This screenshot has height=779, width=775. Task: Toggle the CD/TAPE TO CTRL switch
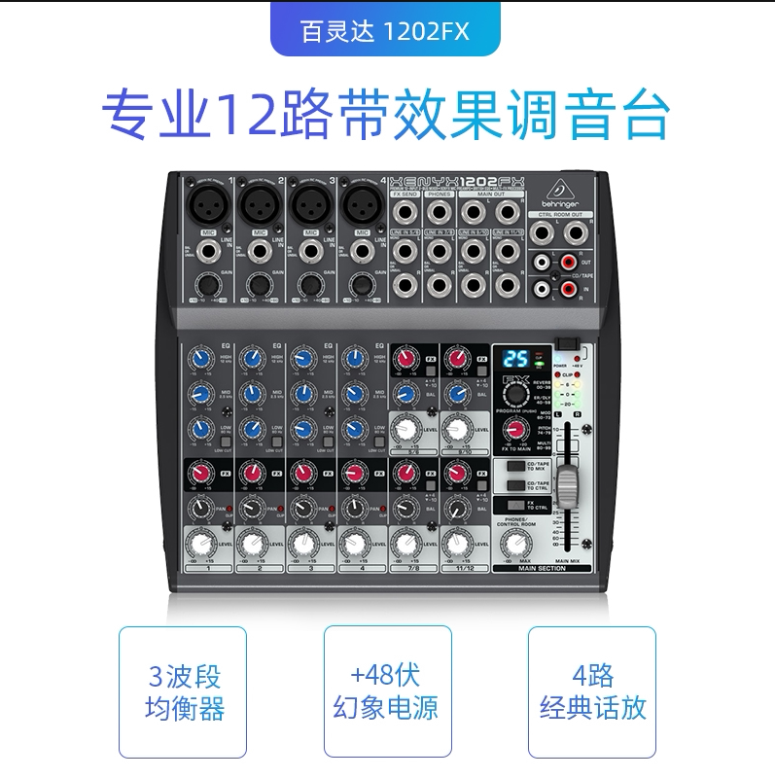pyautogui.click(x=516, y=485)
